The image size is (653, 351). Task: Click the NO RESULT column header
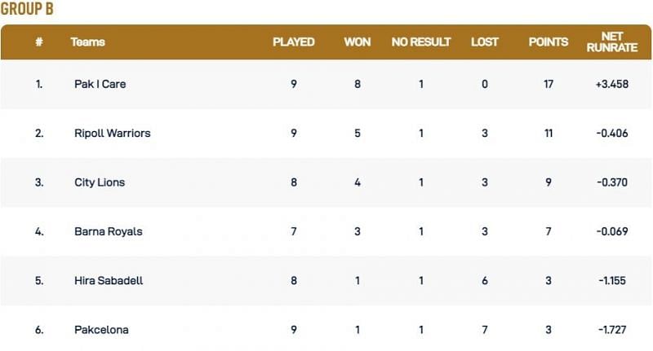(x=420, y=42)
